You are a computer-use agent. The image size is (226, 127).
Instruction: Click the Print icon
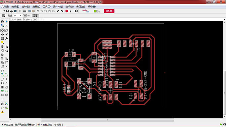pos(11,11)
